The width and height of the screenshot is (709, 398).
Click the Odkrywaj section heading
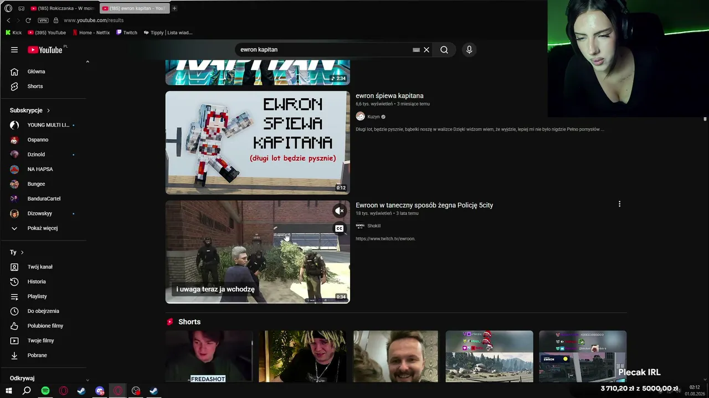pyautogui.click(x=22, y=378)
